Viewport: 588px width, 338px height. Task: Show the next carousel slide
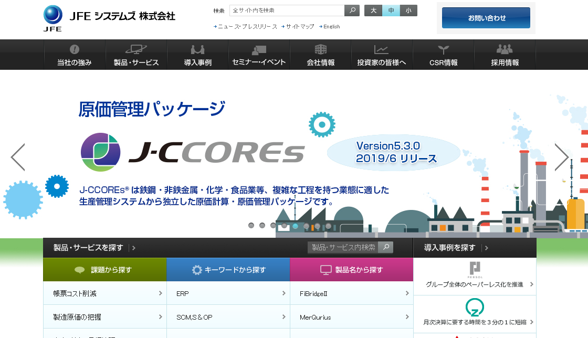[561, 157]
